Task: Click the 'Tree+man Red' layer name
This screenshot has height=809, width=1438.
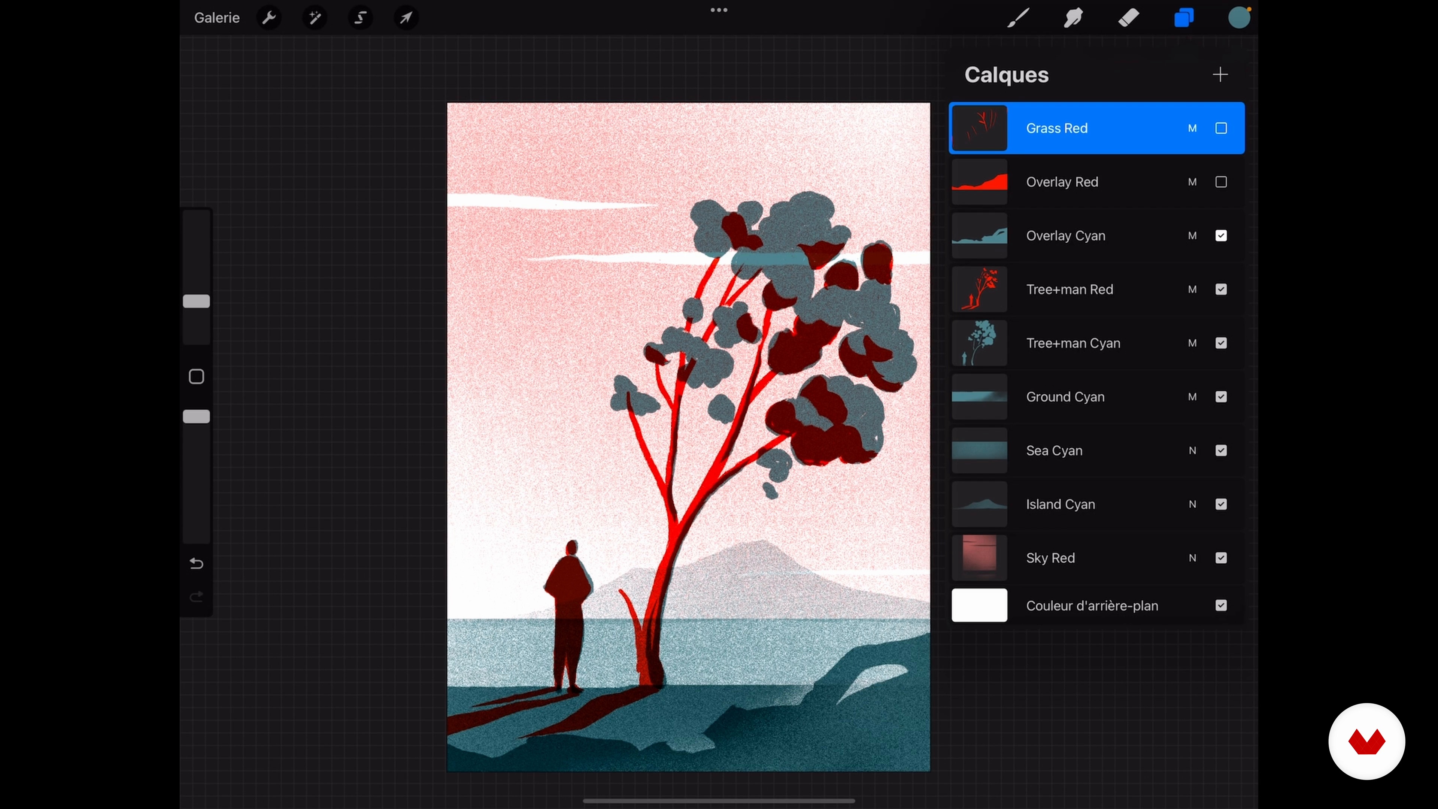Action: [1070, 289]
